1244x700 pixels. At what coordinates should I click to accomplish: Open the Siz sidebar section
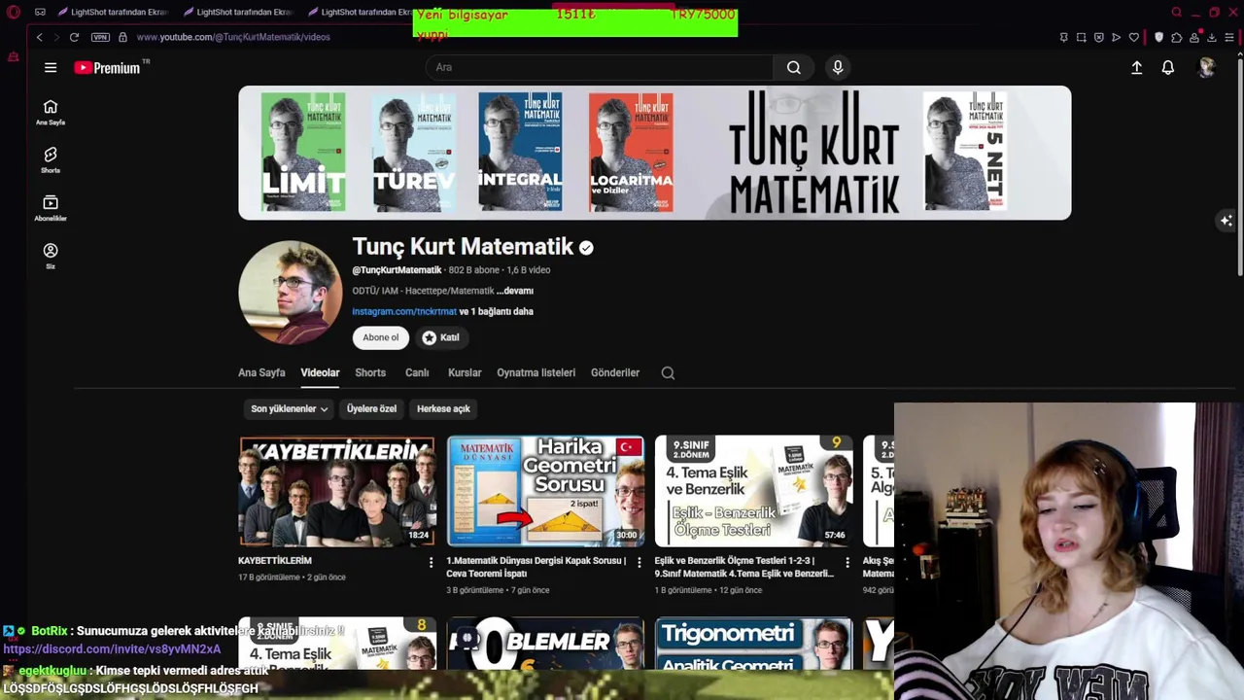point(51,256)
